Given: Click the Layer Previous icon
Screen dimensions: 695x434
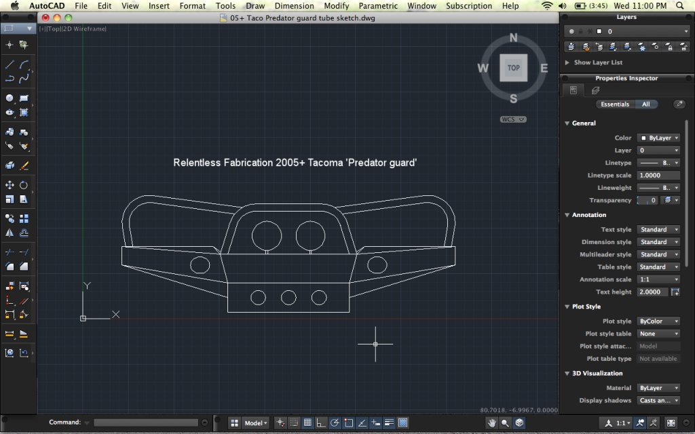Looking at the screenshot, I should 600,47.
